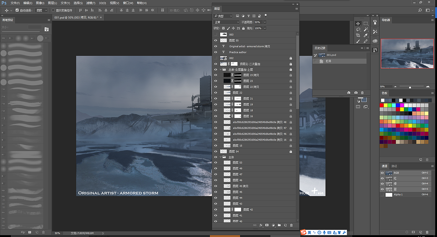The width and height of the screenshot is (437, 237).
Task: Hide layer 图层 54
Action: pos(215,151)
